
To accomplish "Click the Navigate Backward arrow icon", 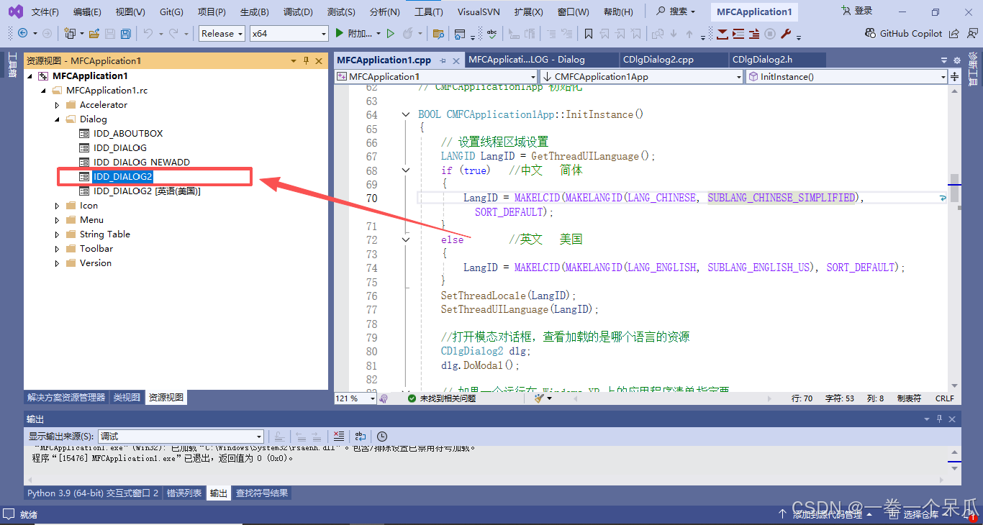I will (22, 33).
